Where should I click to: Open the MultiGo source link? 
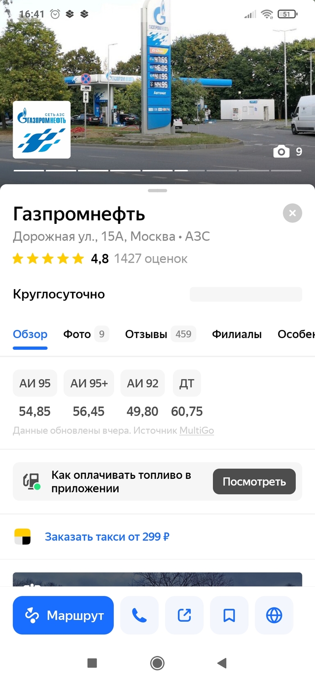[197, 431]
